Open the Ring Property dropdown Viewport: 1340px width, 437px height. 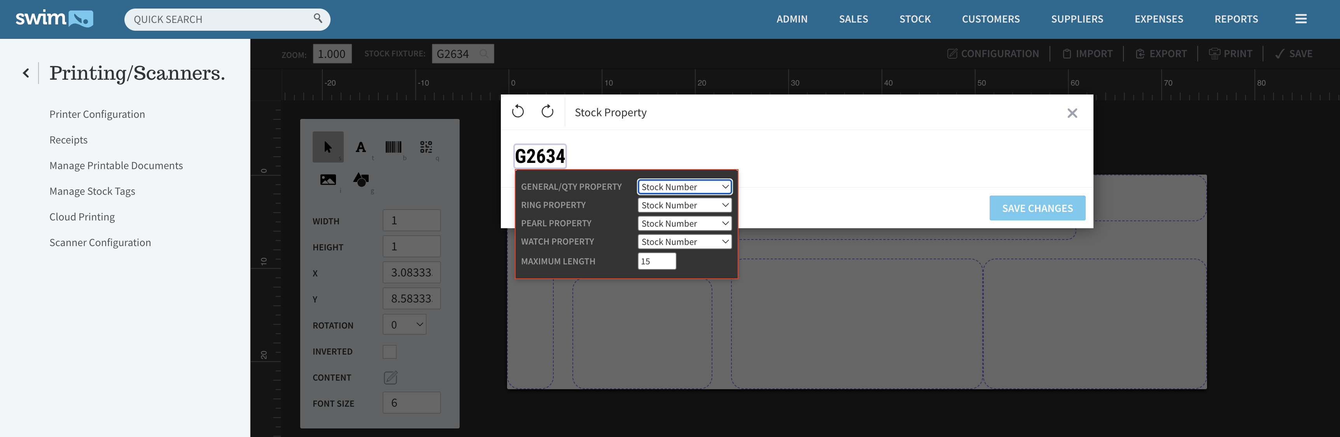pyautogui.click(x=684, y=205)
